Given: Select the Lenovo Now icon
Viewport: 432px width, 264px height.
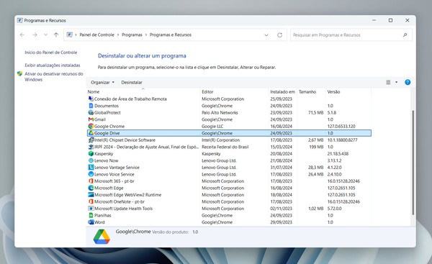Looking at the screenshot, I should [91, 160].
